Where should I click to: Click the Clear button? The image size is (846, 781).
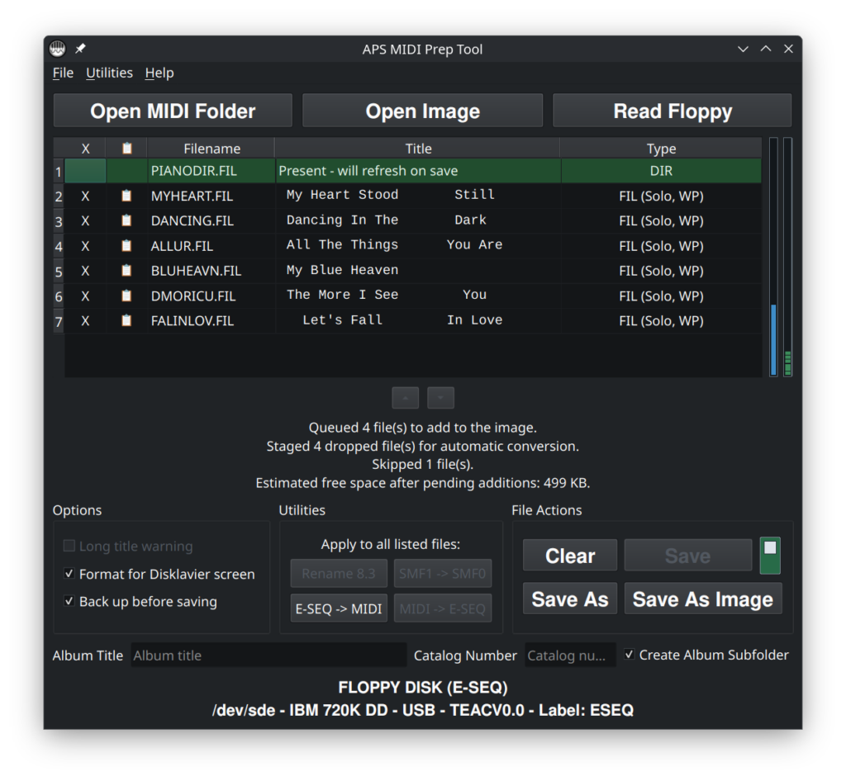(570, 555)
